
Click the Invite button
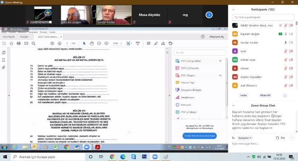click(x=244, y=95)
